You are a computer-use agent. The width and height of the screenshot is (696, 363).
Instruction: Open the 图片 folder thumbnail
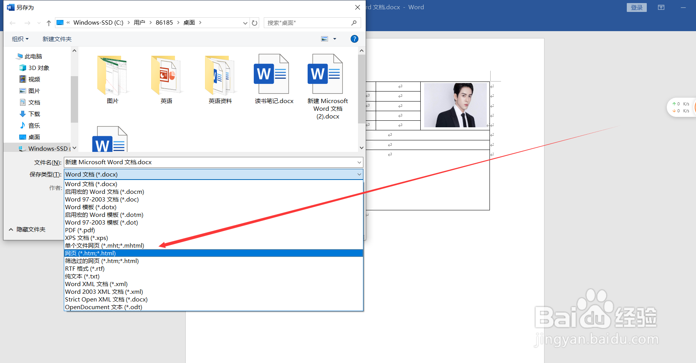pyautogui.click(x=112, y=77)
